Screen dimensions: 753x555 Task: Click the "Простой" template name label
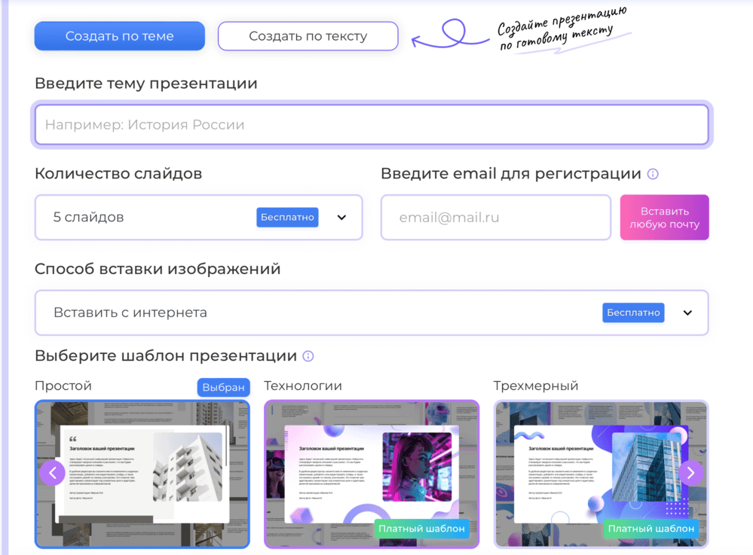[x=63, y=386]
